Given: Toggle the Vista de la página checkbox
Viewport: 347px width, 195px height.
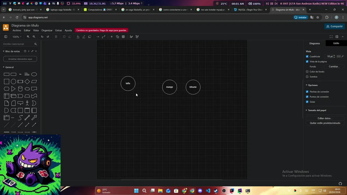Looking at the screenshot, I should tap(307, 61).
